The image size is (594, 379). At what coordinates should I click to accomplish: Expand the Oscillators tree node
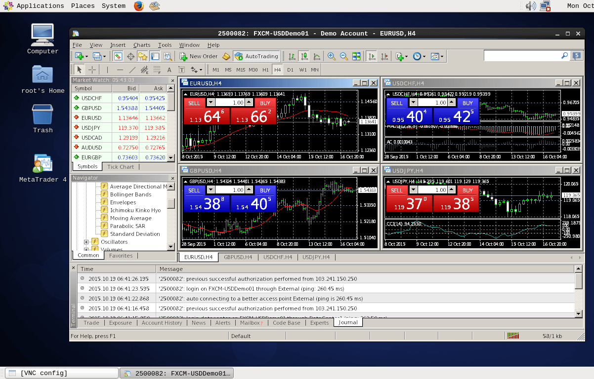(x=86, y=242)
